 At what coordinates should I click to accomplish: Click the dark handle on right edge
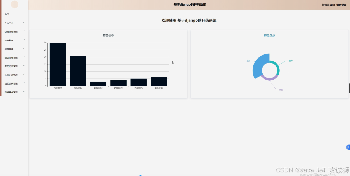pyautogui.click(x=349, y=88)
